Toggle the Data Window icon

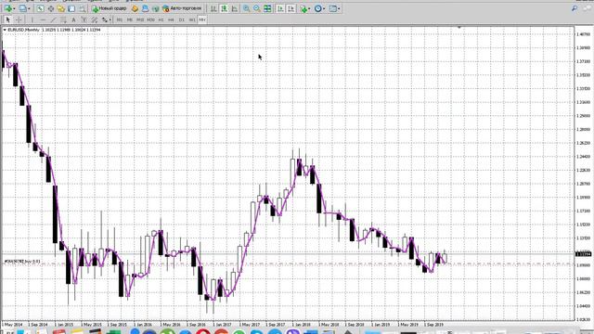pyautogui.click(x=50, y=8)
